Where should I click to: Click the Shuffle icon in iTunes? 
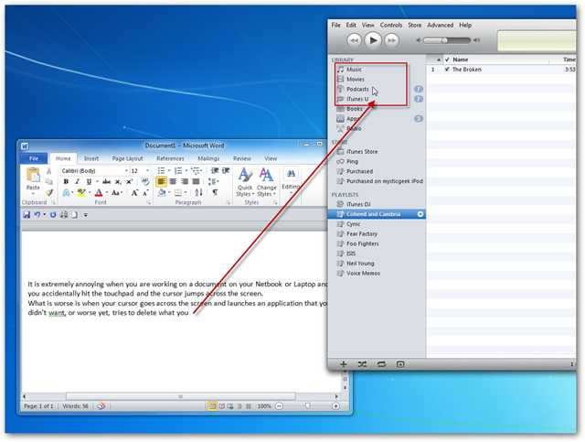362,364
